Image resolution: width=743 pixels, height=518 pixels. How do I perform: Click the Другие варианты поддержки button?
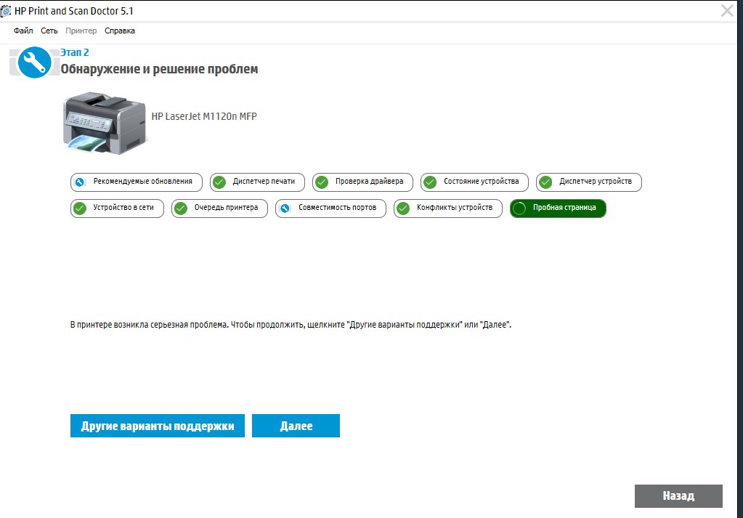point(158,426)
